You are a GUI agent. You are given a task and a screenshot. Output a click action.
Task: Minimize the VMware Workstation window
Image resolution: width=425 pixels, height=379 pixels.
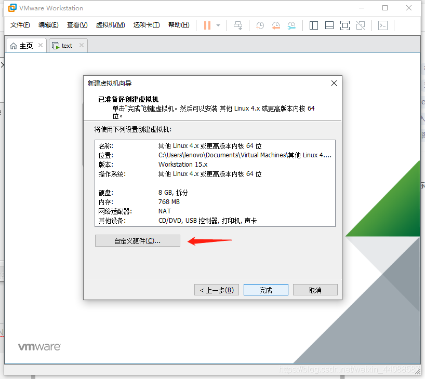362,8
